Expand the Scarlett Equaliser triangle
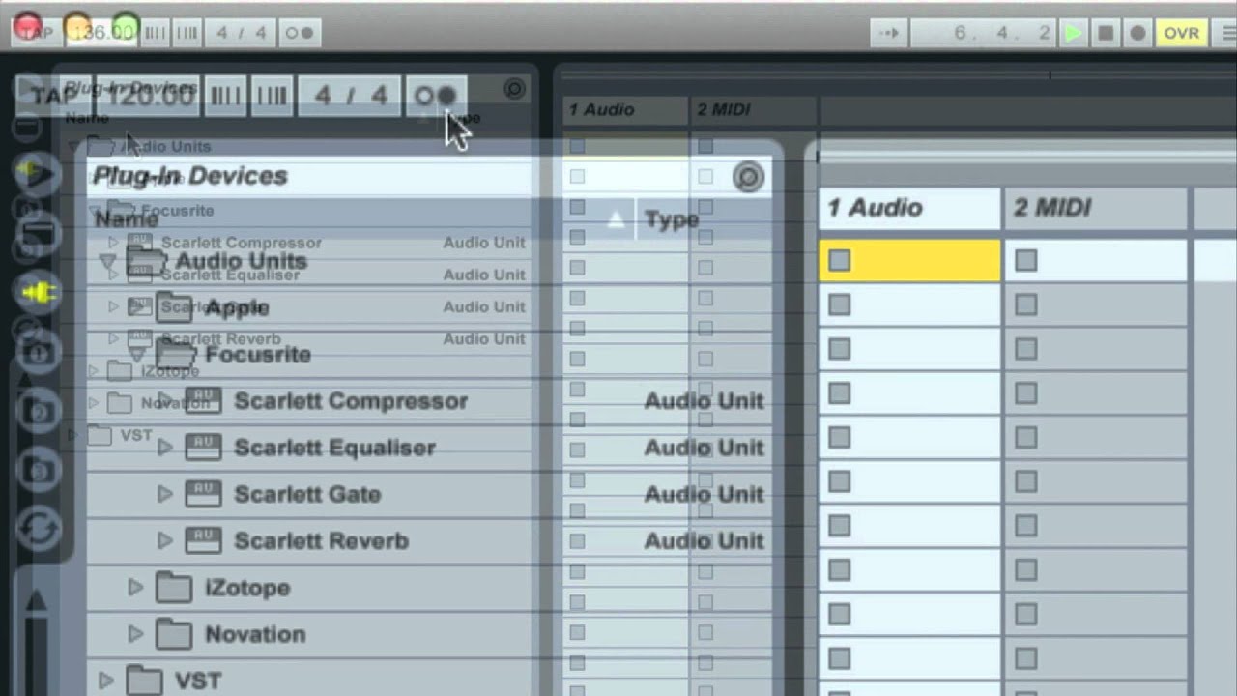The height and width of the screenshot is (696, 1237). pos(165,448)
